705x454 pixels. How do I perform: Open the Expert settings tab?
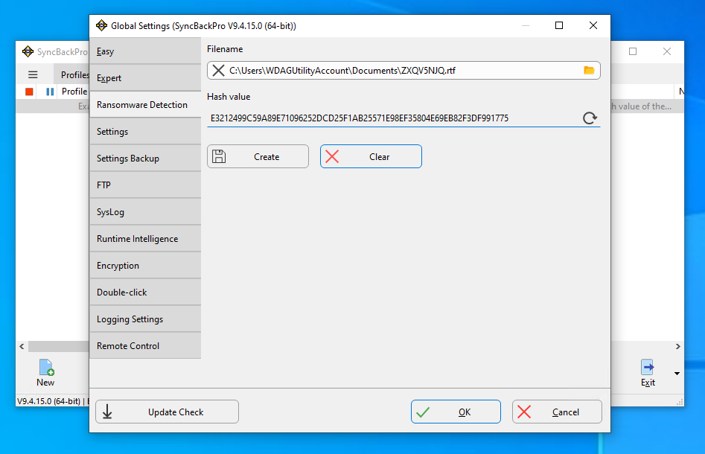(145, 77)
